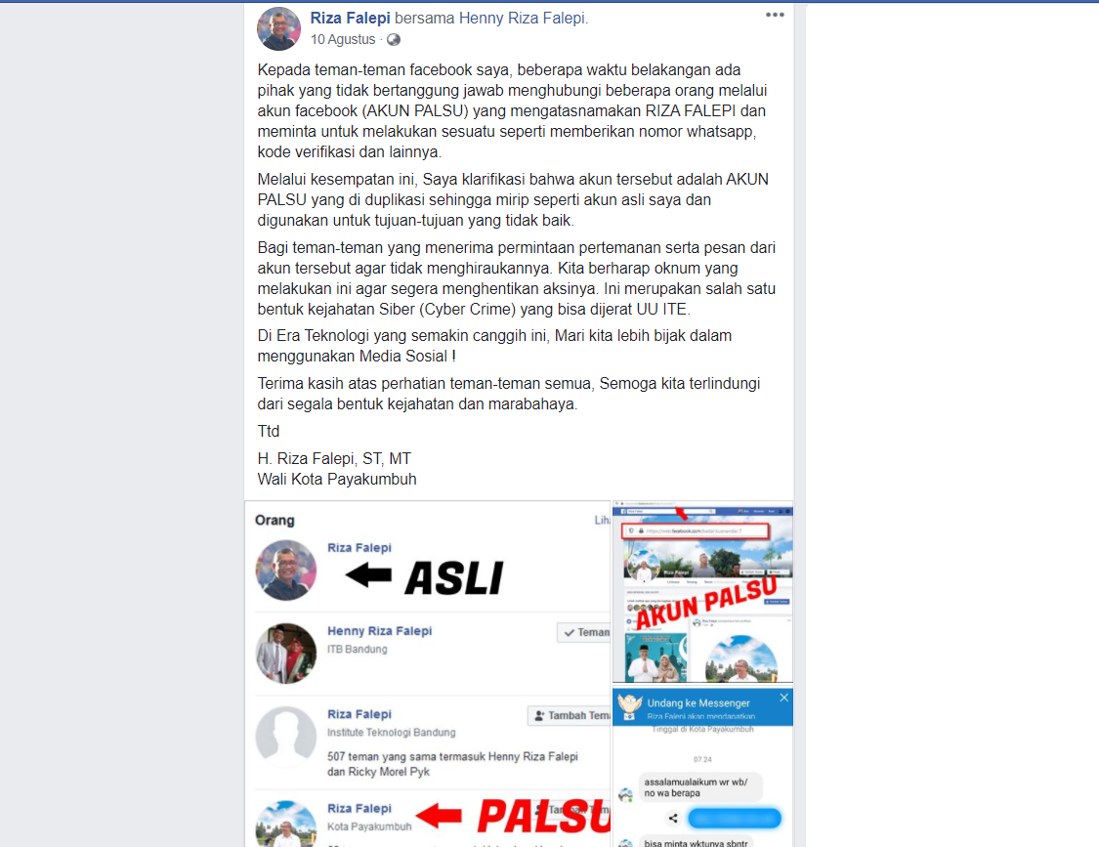Viewport: 1099px width, 847px height.
Task: Open the post options three-dot menu
Action: click(x=775, y=15)
